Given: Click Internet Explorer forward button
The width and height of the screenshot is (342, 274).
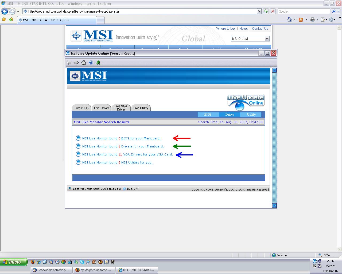Looking at the screenshot, I should (12, 11).
